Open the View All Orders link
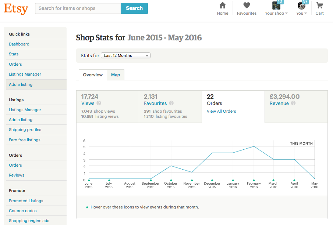 [x=222, y=111]
